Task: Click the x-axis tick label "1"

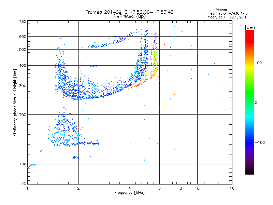Action: [x=27, y=188]
